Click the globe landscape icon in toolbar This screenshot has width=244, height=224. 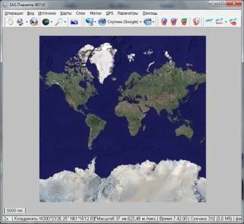click(x=34, y=21)
